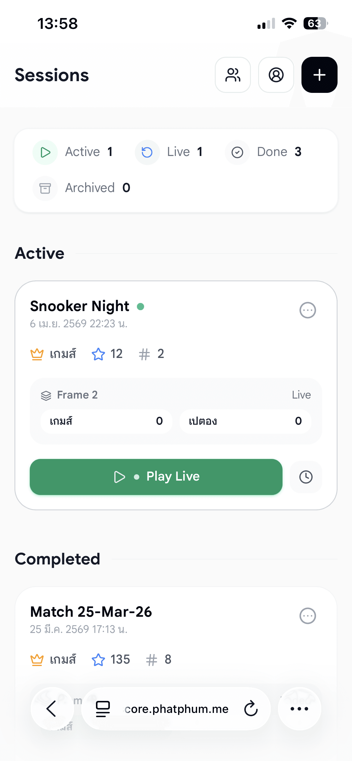The image size is (352, 761).
Task: Open Match 25-Mar-26 options menu
Action: [307, 616]
